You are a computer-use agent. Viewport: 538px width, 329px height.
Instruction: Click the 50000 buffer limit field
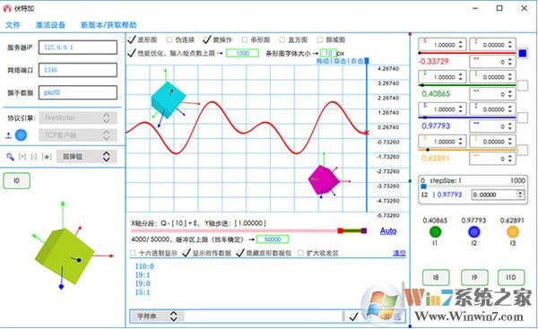[x=273, y=239]
